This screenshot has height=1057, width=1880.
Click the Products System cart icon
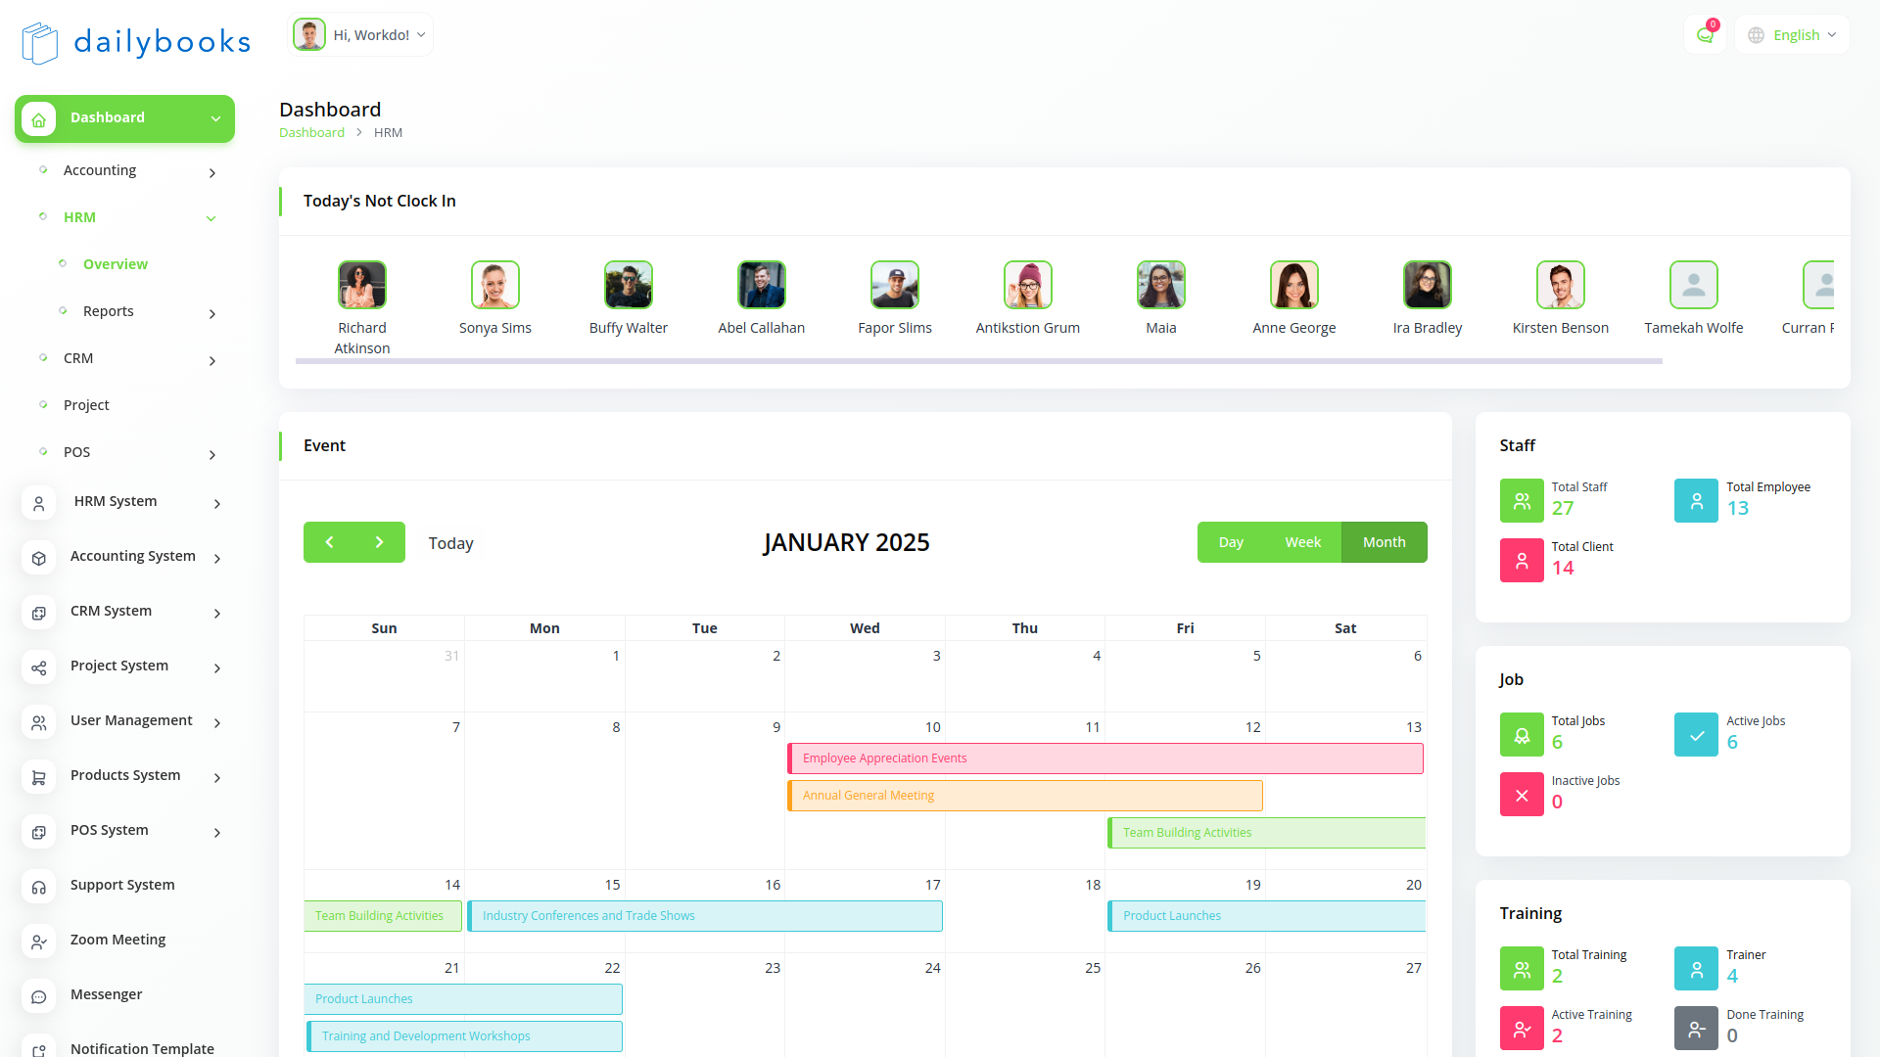[39, 777]
